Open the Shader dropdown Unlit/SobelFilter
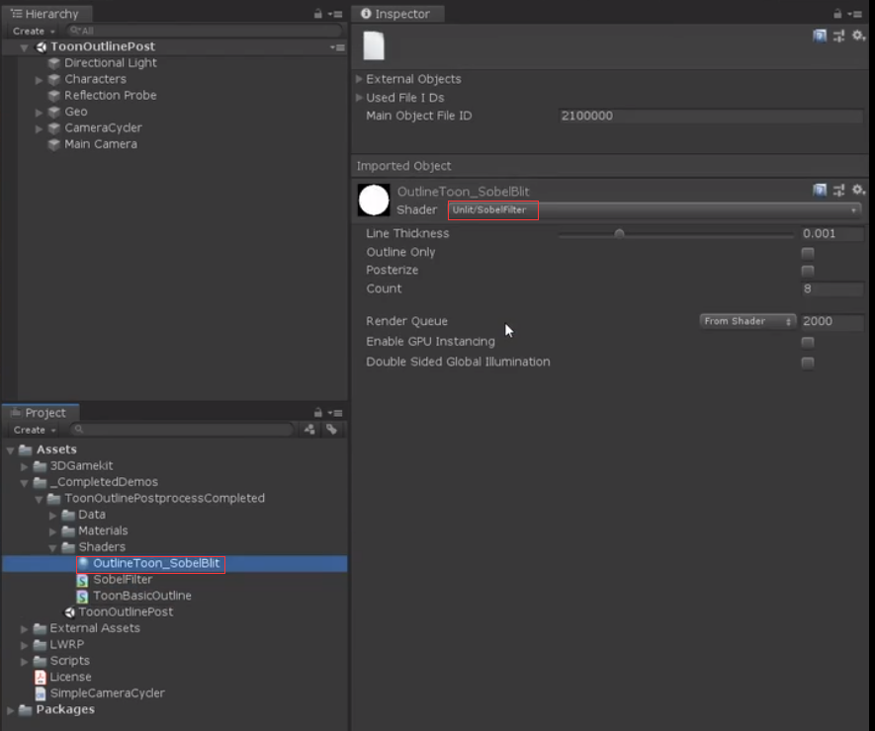 654,210
